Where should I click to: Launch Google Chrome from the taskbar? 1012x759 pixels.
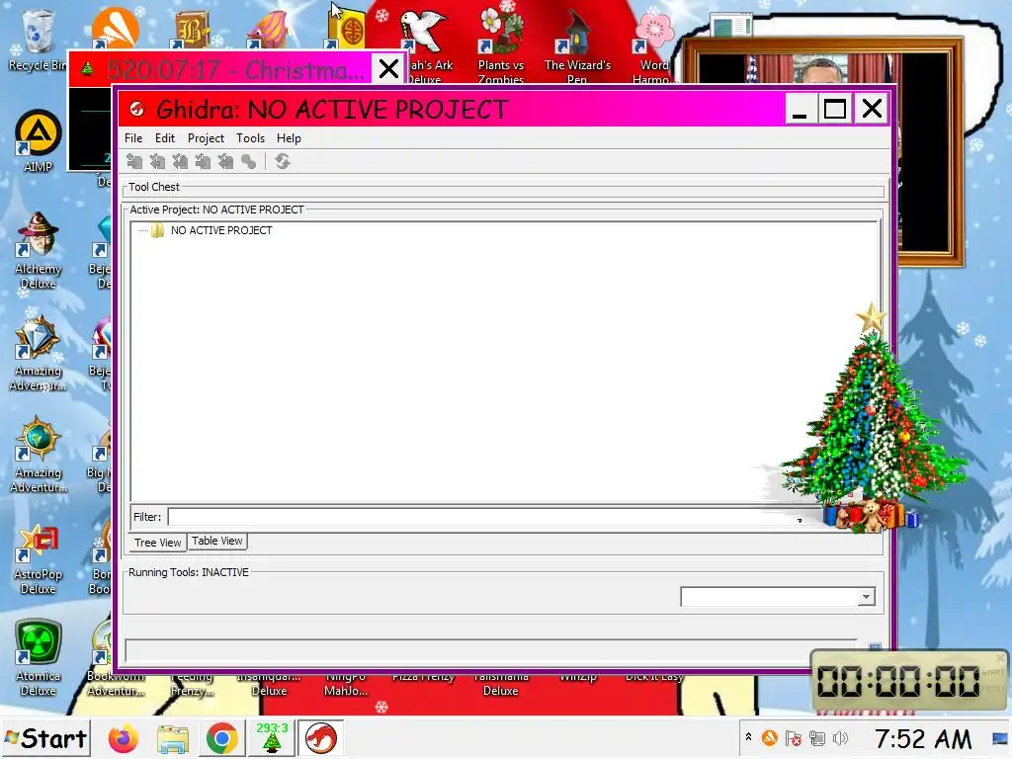click(x=221, y=738)
